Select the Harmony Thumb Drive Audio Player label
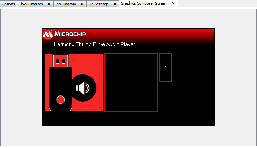The image size is (257, 148). point(94,44)
